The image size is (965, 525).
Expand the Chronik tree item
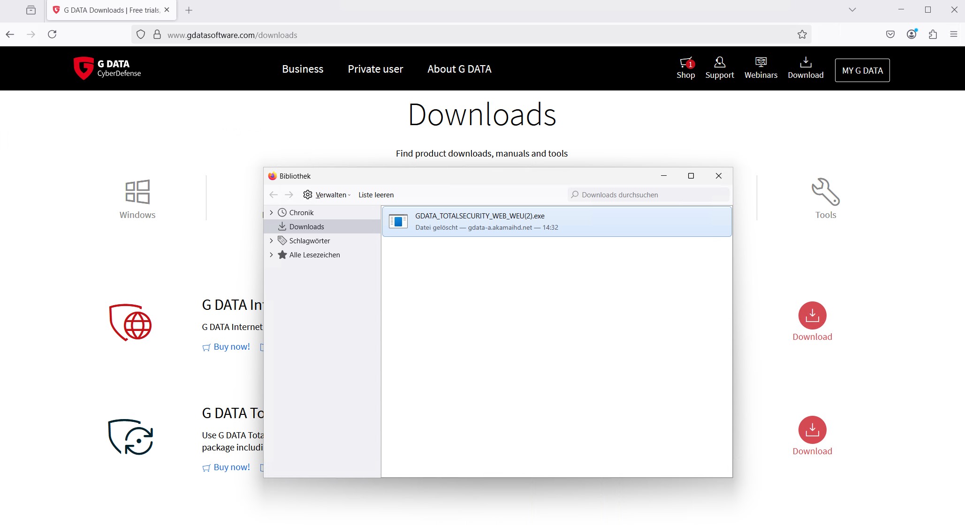pyautogui.click(x=271, y=212)
